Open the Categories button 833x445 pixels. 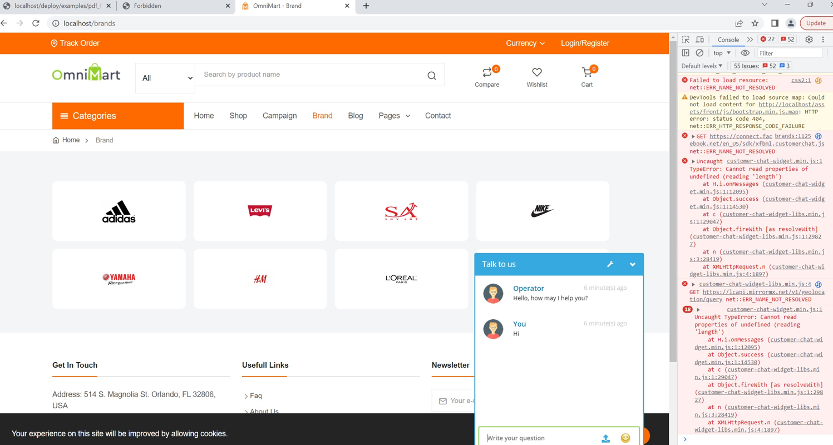click(118, 116)
